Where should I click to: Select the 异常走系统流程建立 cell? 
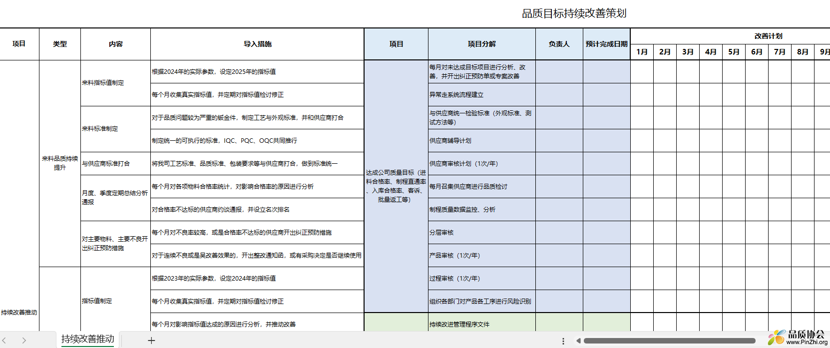482,95
